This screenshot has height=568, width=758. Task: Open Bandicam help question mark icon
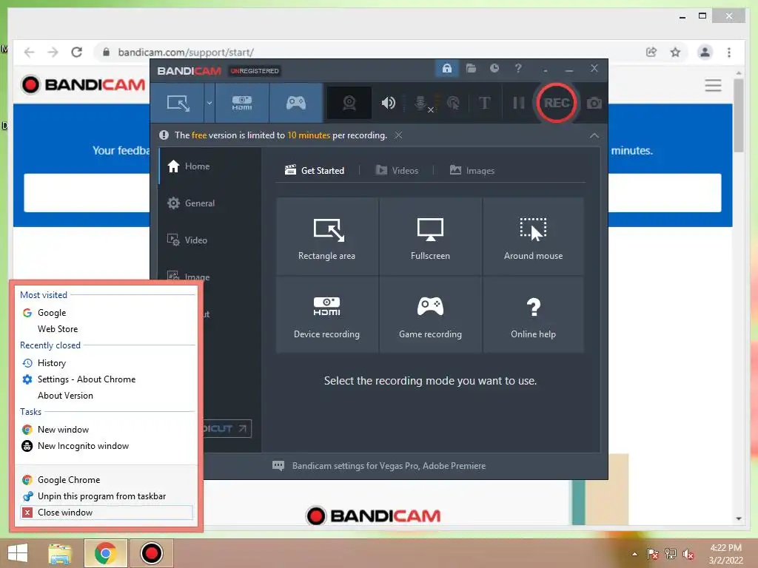click(518, 69)
